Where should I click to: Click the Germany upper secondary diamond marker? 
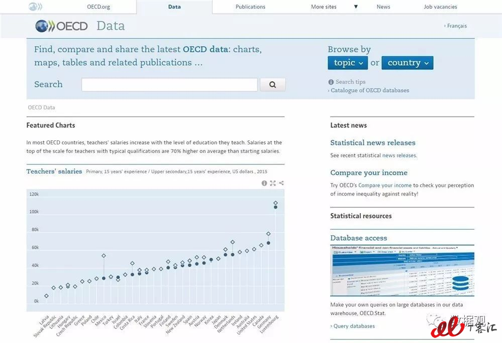pos(268,234)
